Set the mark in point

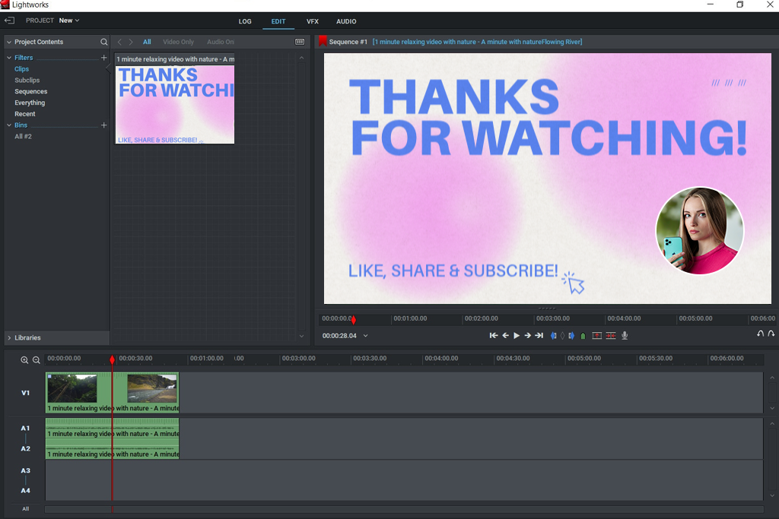pyautogui.click(x=554, y=336)
